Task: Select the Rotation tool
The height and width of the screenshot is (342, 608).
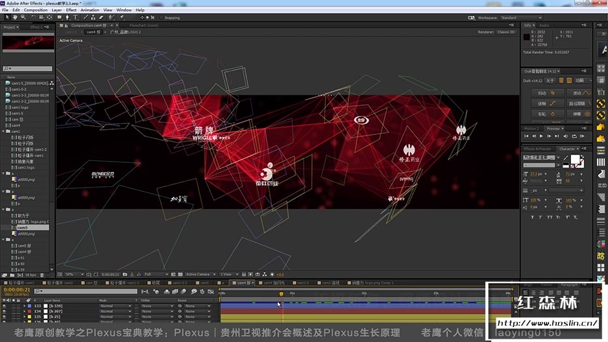Action: click(33, 18)
